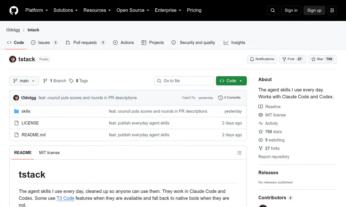
Task: Click the tags icon next to 0 Tags
Action: coord(72,81)
